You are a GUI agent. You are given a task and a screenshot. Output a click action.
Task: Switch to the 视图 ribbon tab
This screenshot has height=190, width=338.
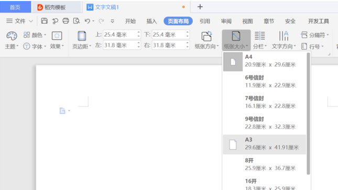247,21
